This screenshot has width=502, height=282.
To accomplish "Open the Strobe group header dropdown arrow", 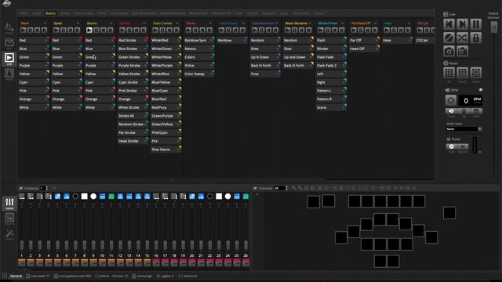I will tap(144, 23).
